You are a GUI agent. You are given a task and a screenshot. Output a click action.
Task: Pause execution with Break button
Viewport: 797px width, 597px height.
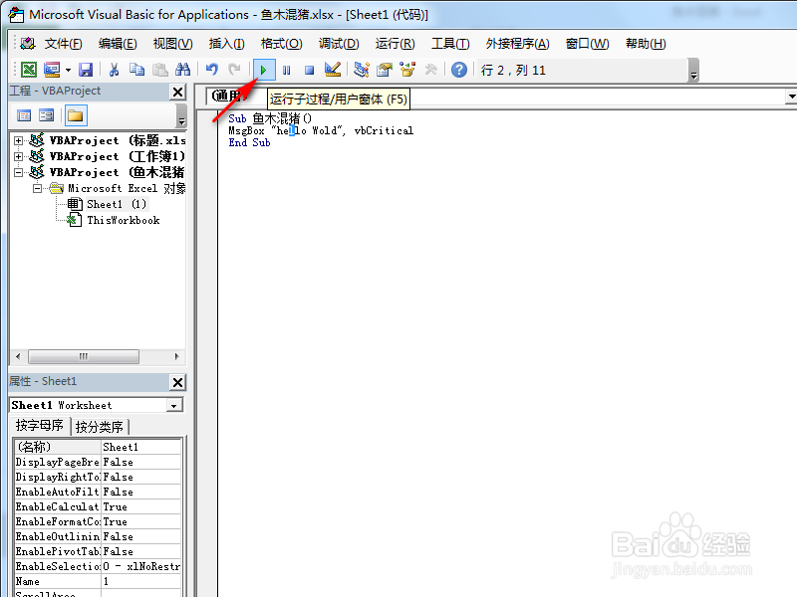(287, 70)
